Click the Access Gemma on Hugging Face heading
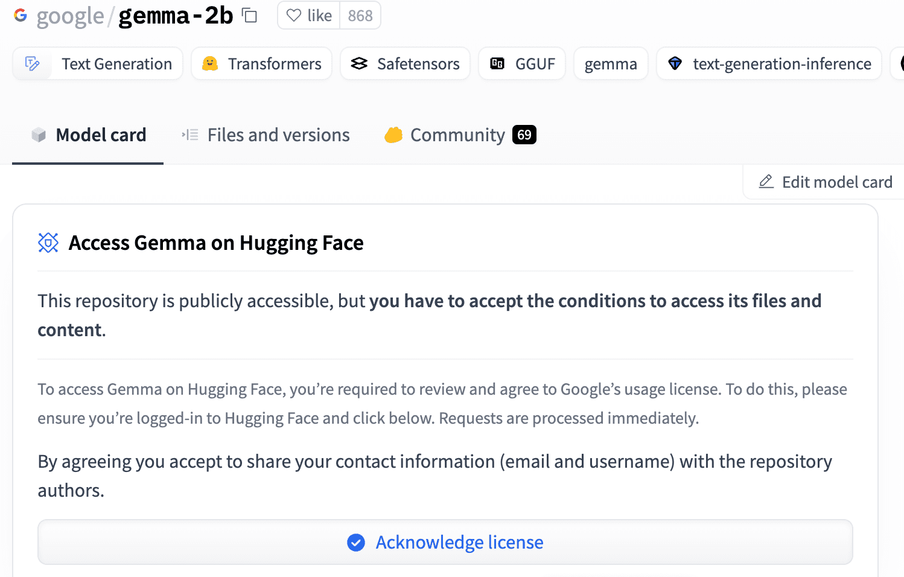This screenshot has height=577, width=904. click(x=216, y=243)
